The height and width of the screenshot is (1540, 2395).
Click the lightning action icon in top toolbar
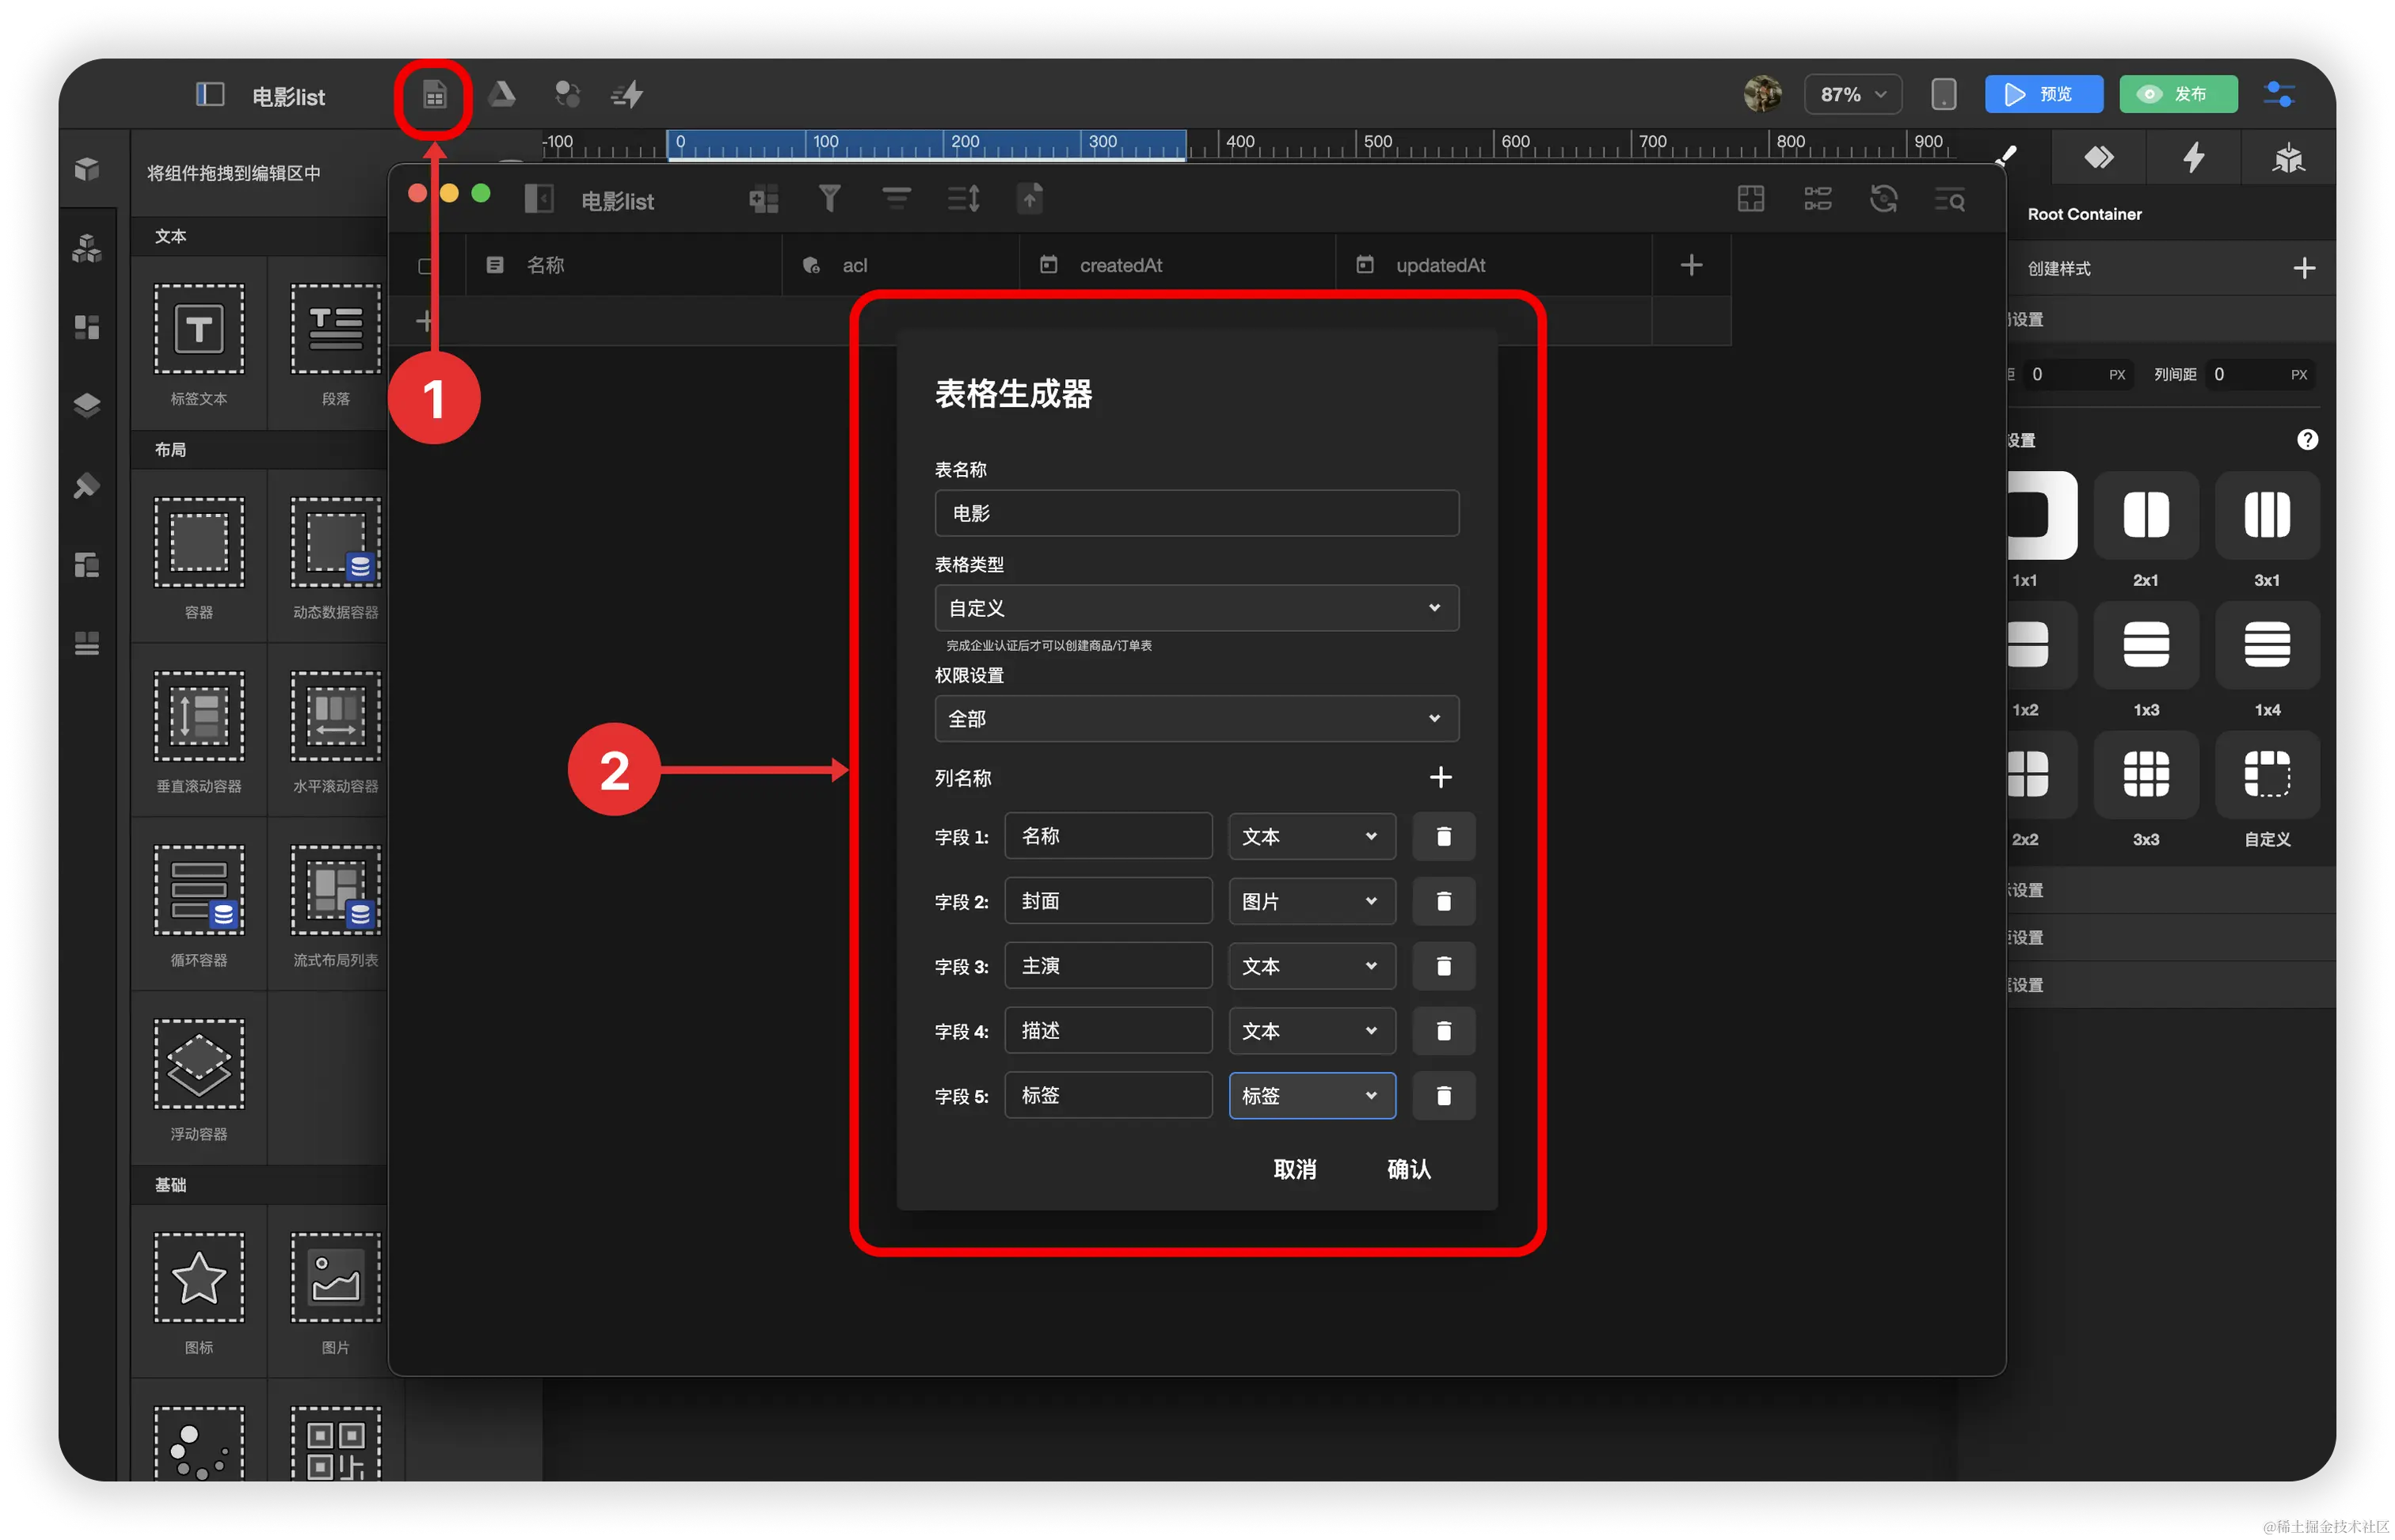[628, 95]
